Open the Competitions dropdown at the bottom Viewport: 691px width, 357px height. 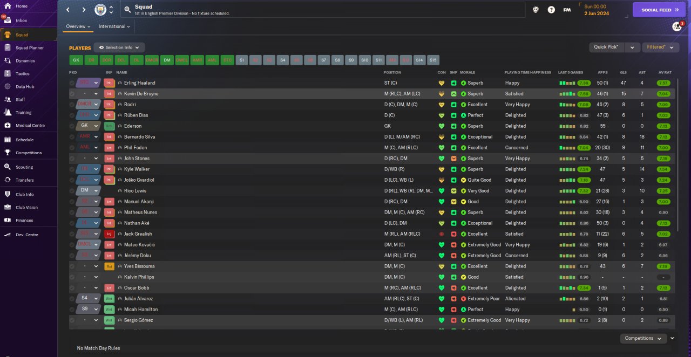[x=643, y=339]
